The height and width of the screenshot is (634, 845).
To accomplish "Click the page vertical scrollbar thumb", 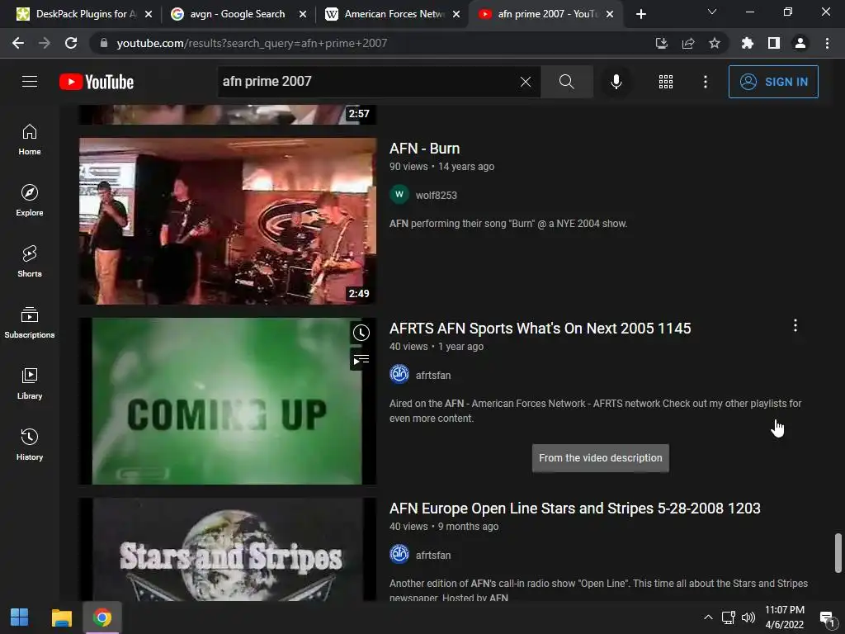I will (x=838, y=552).
